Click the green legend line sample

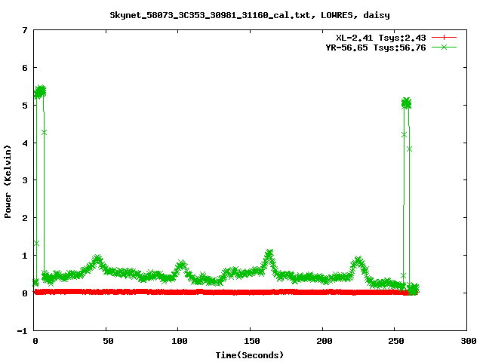(444, 47)
